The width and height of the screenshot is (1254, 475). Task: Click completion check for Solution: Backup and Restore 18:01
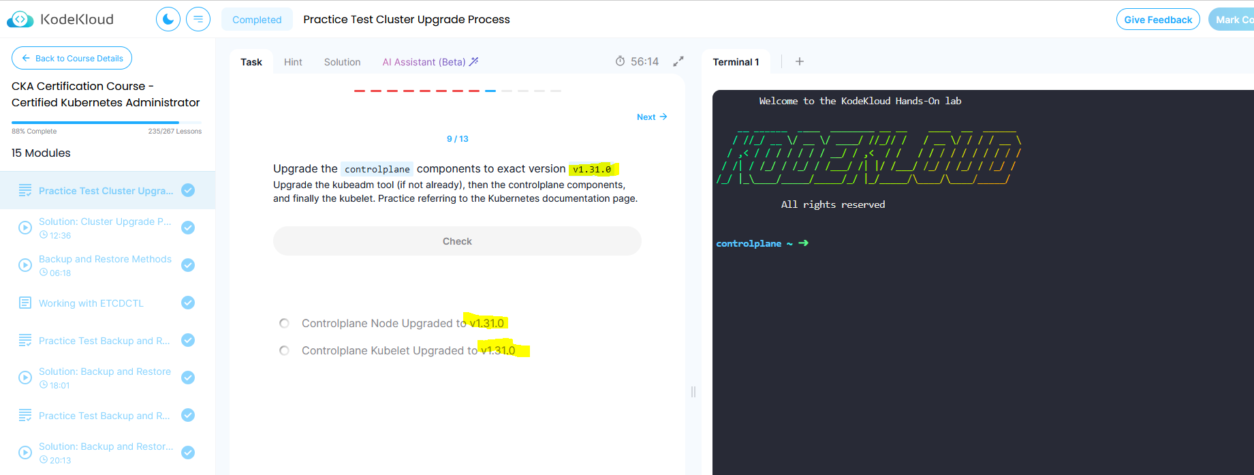tap(188, 378)
